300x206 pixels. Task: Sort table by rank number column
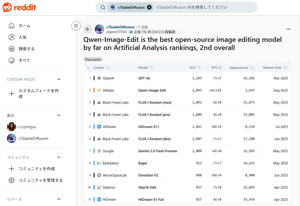(88, 67)
